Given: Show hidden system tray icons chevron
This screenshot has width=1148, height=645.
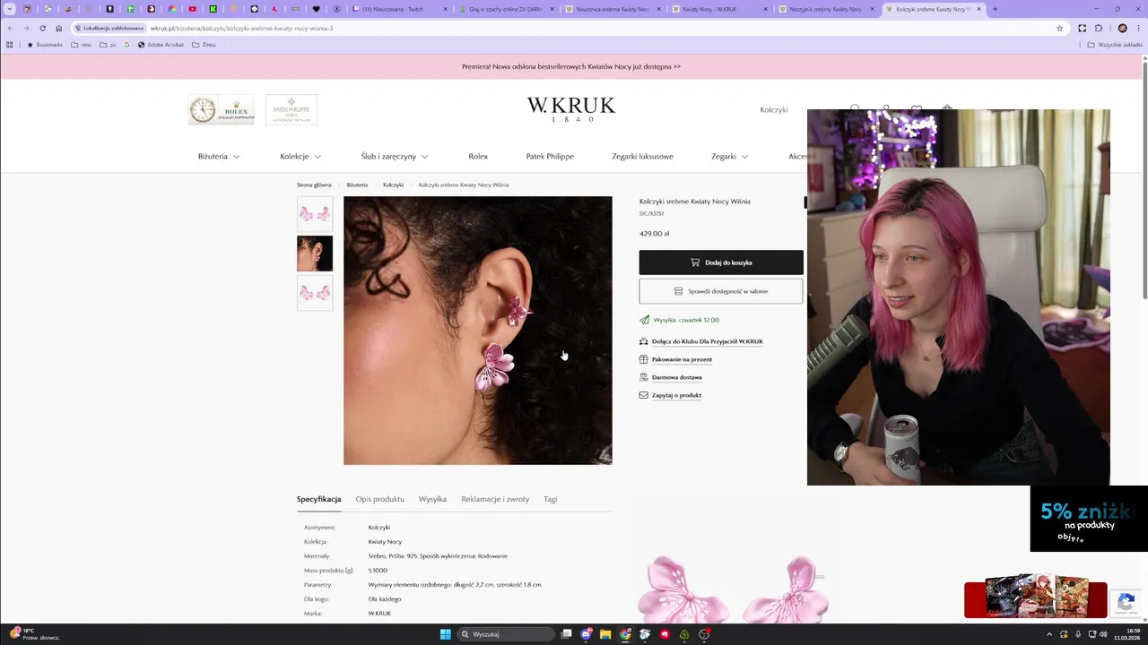Looking at the screenshot, I should (1048, 634).
